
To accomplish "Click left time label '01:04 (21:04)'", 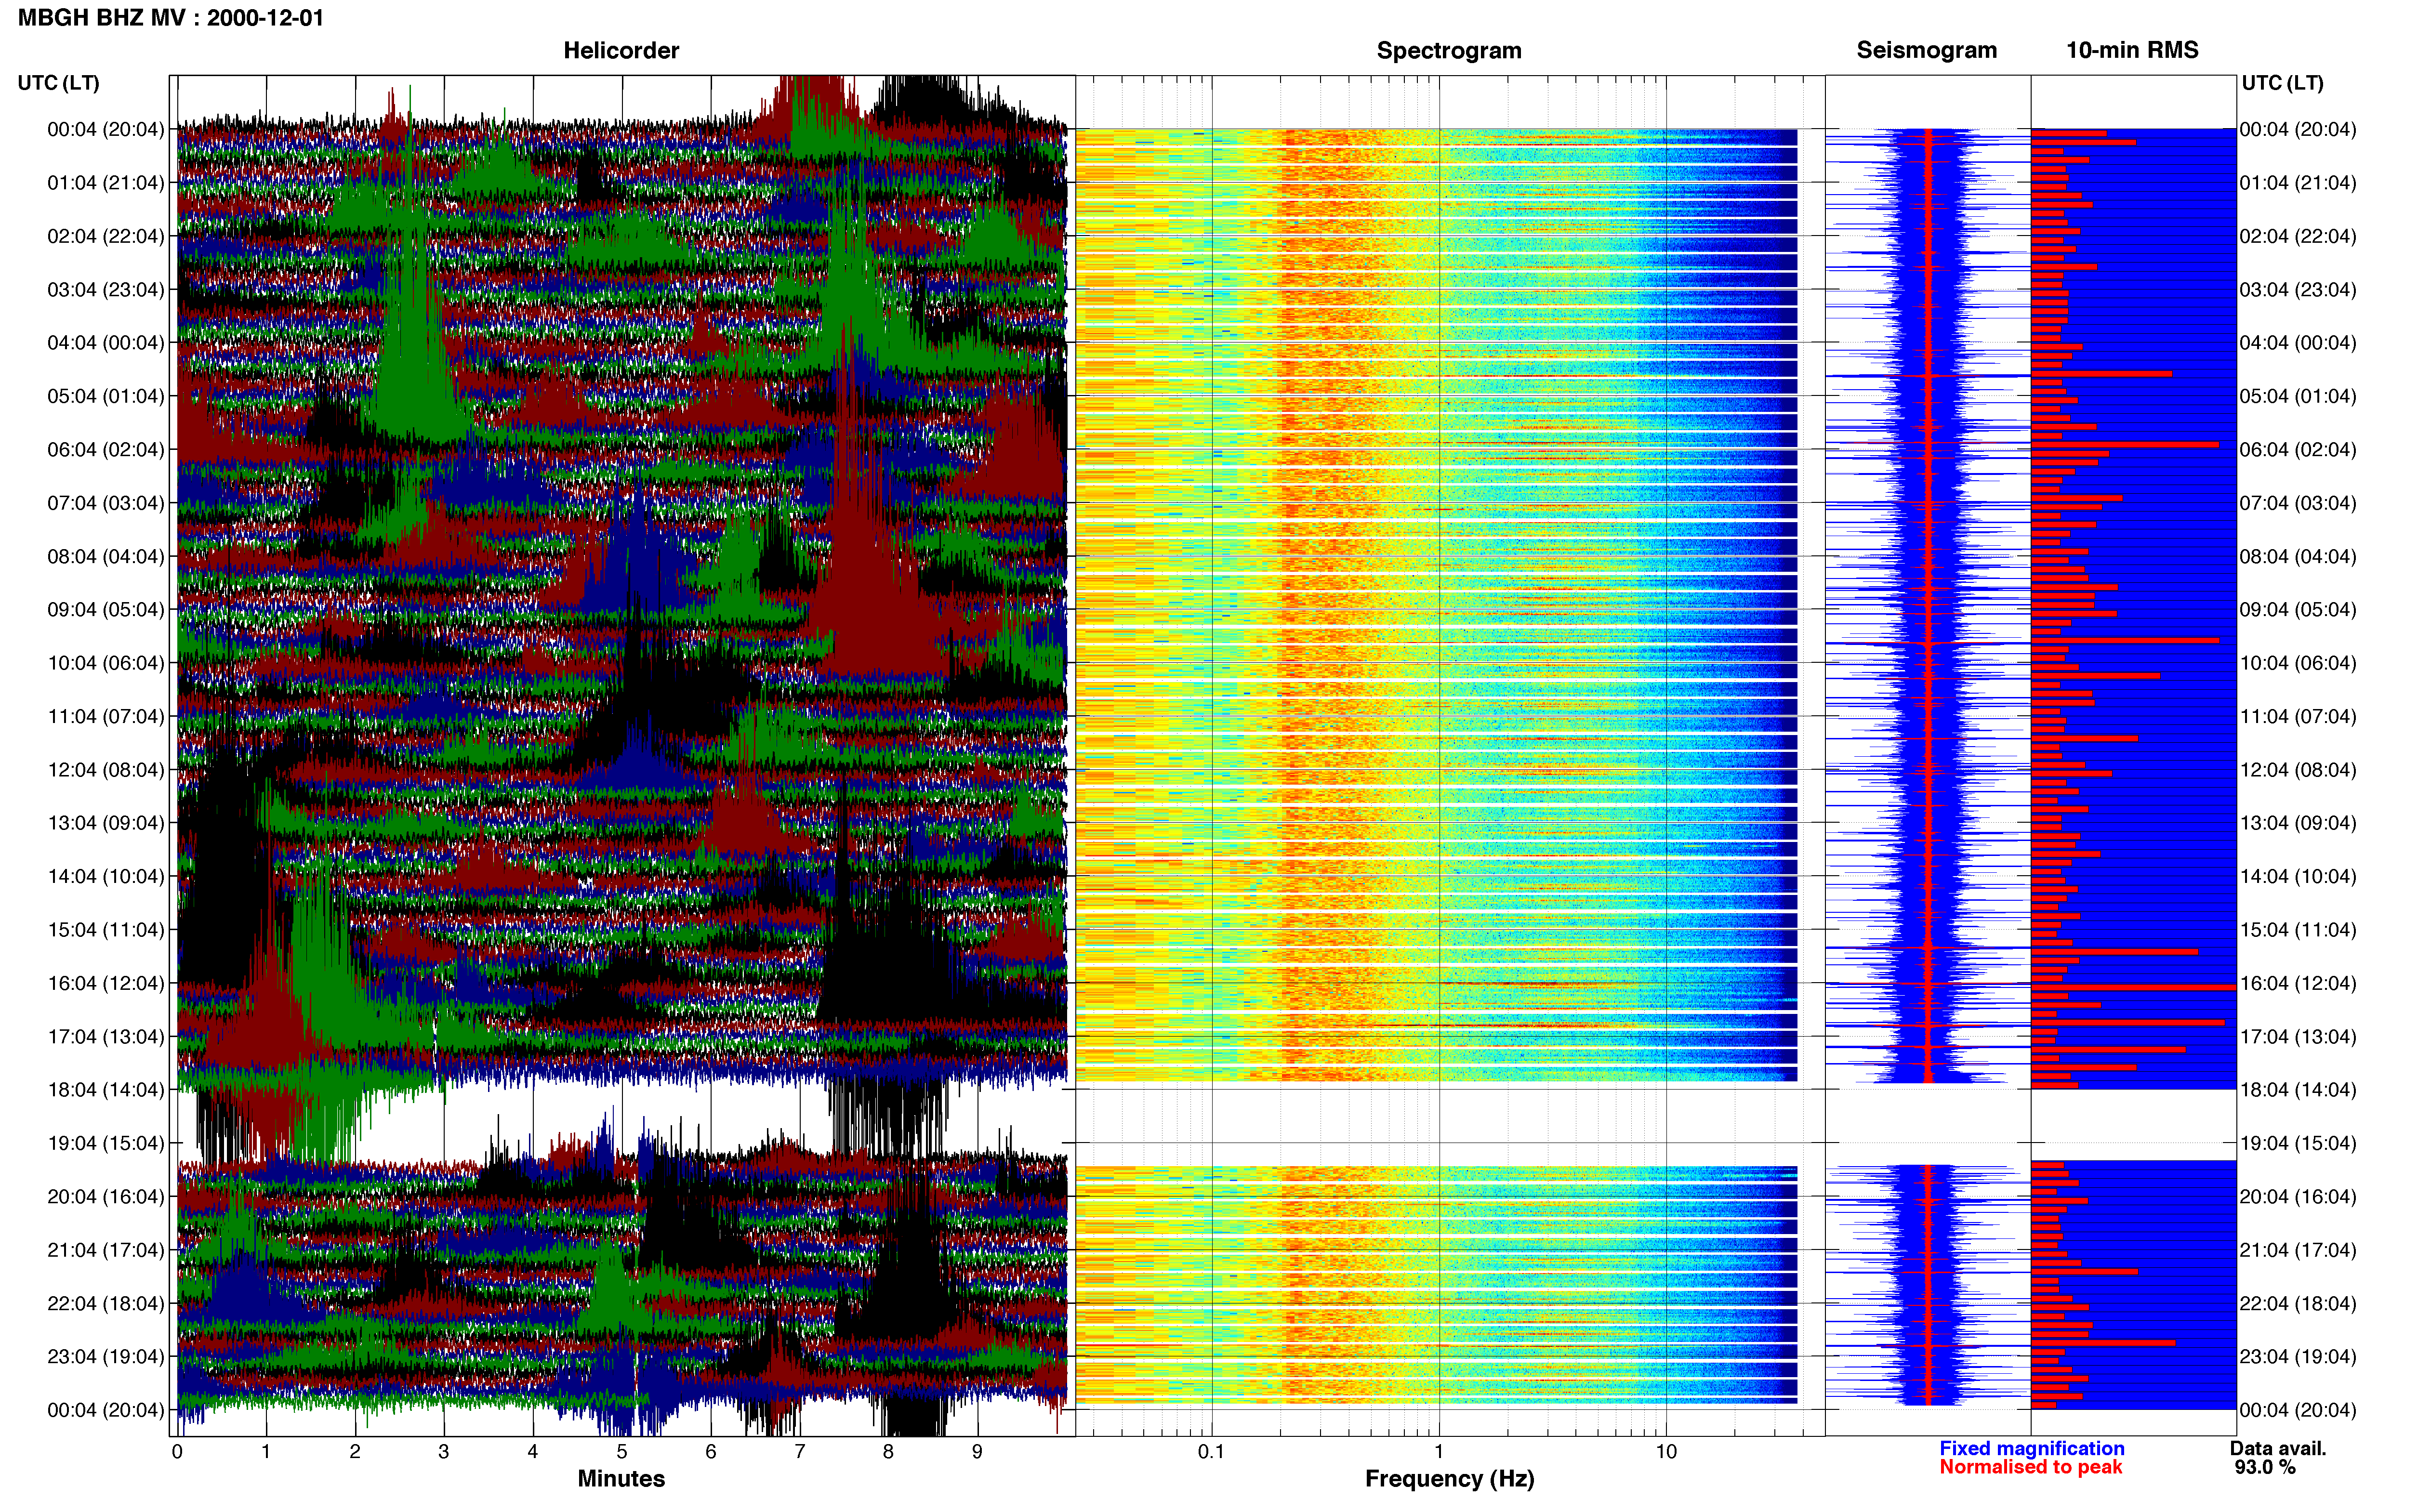I will [x=105, y=182].
